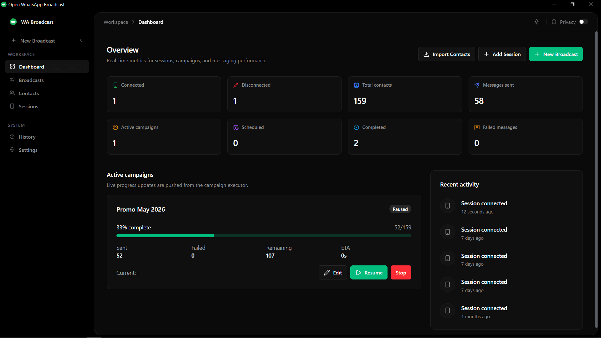This screenshot has height=338, width=601.
Task: Click the History clock icon
Action: click(12, 137)
